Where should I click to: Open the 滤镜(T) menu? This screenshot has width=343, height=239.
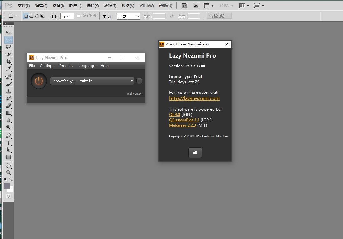pos(110,6)
